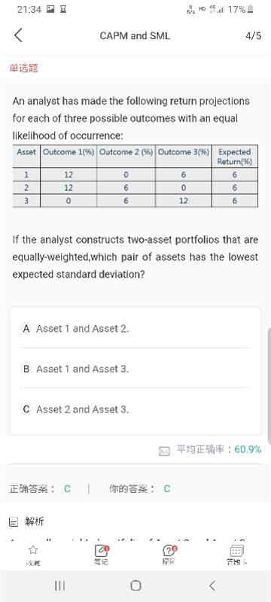Tap the star favorite icon
Viewport: 271px width, 602px height.
tap(33, 550)
